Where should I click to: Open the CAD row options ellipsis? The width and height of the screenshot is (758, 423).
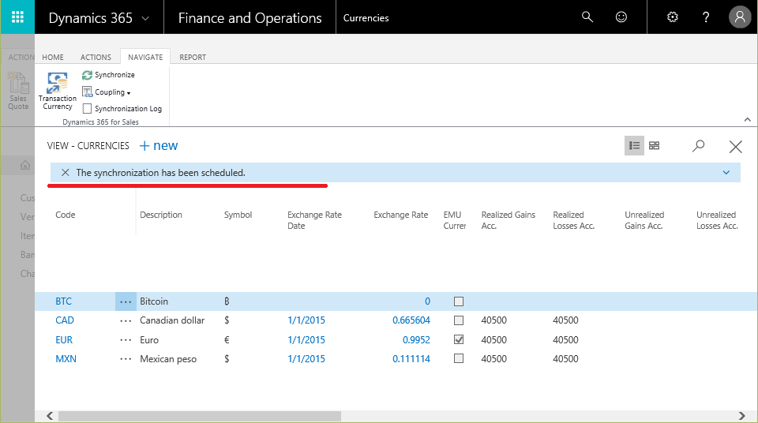click(126, 320)
